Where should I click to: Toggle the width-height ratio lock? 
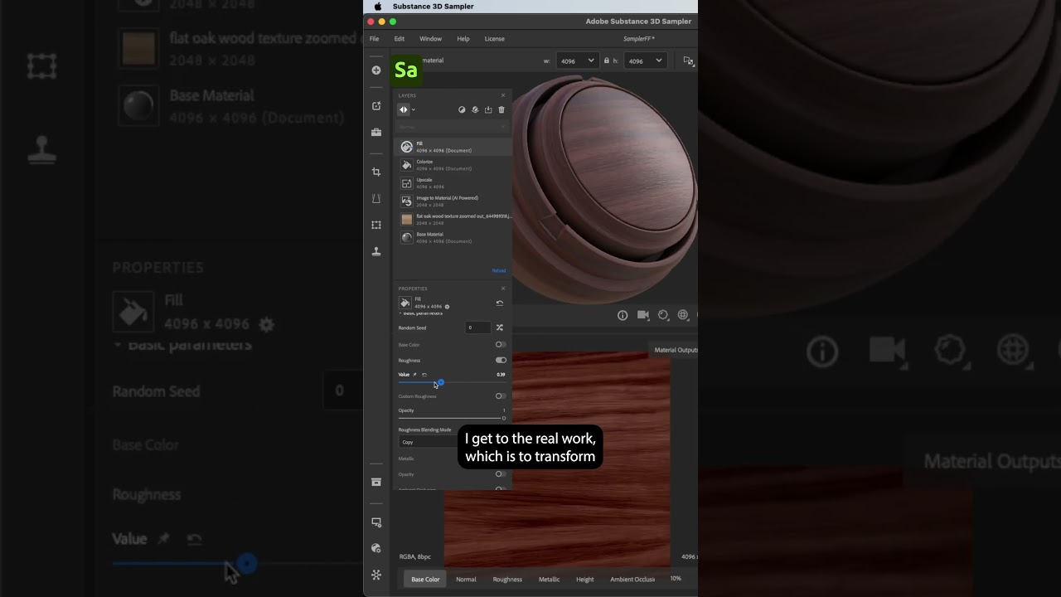pos(607,61)
